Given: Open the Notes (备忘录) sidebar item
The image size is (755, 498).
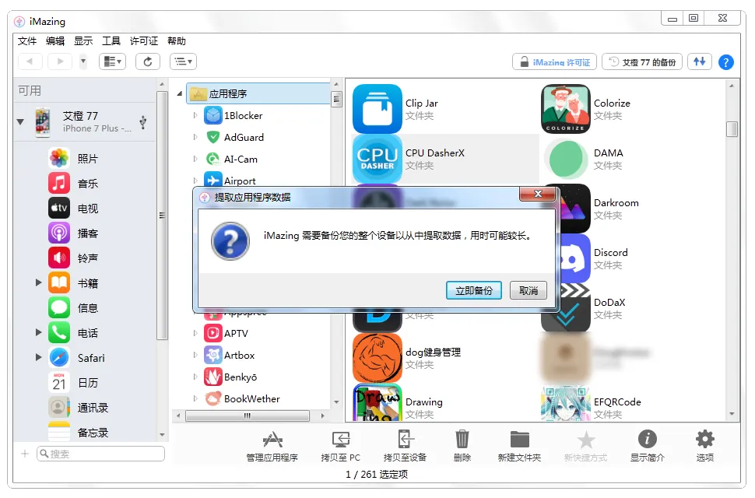Looking at the screenshot, I should [x=79, y=433].
